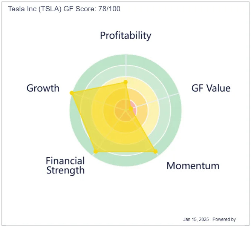This screenshot has height=227, width=251.
Task: Click the Tesla Inc GF Score title
Action: click(x=64, y=9)
